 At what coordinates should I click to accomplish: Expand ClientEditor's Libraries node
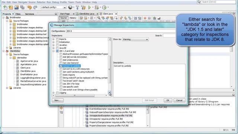[7, 88]
